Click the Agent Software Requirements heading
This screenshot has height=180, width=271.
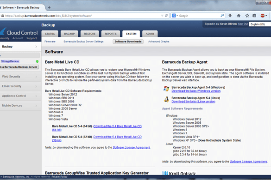pyautogui.click(x=183, y=108)
